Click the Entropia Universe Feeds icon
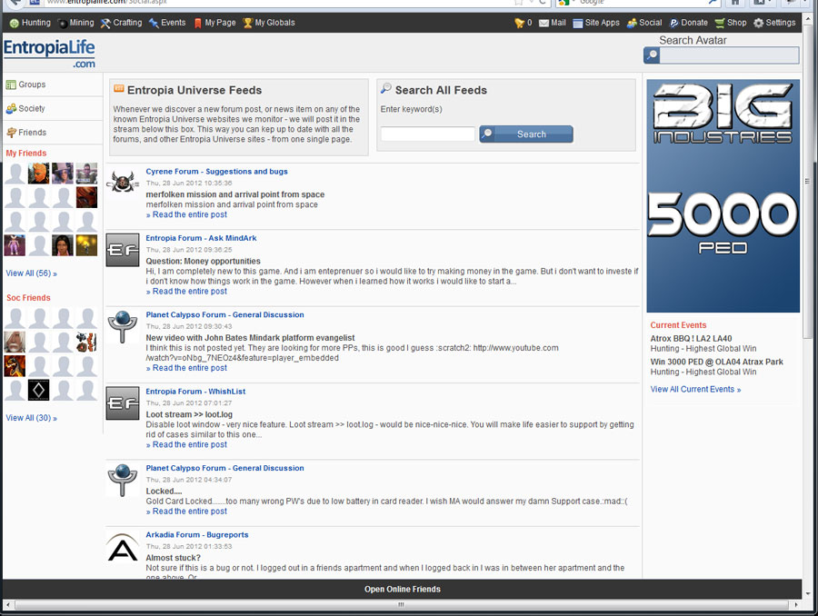 (118, 89)
